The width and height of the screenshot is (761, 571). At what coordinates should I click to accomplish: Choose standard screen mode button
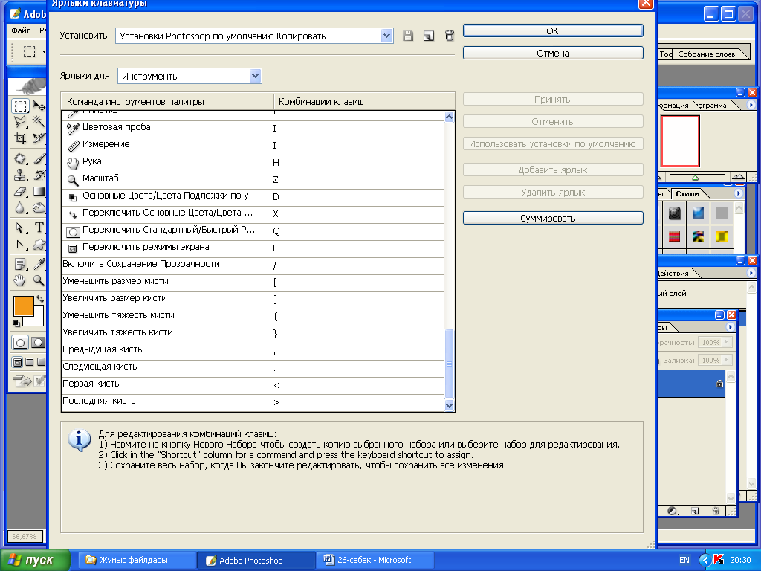(x=18, y=362)
